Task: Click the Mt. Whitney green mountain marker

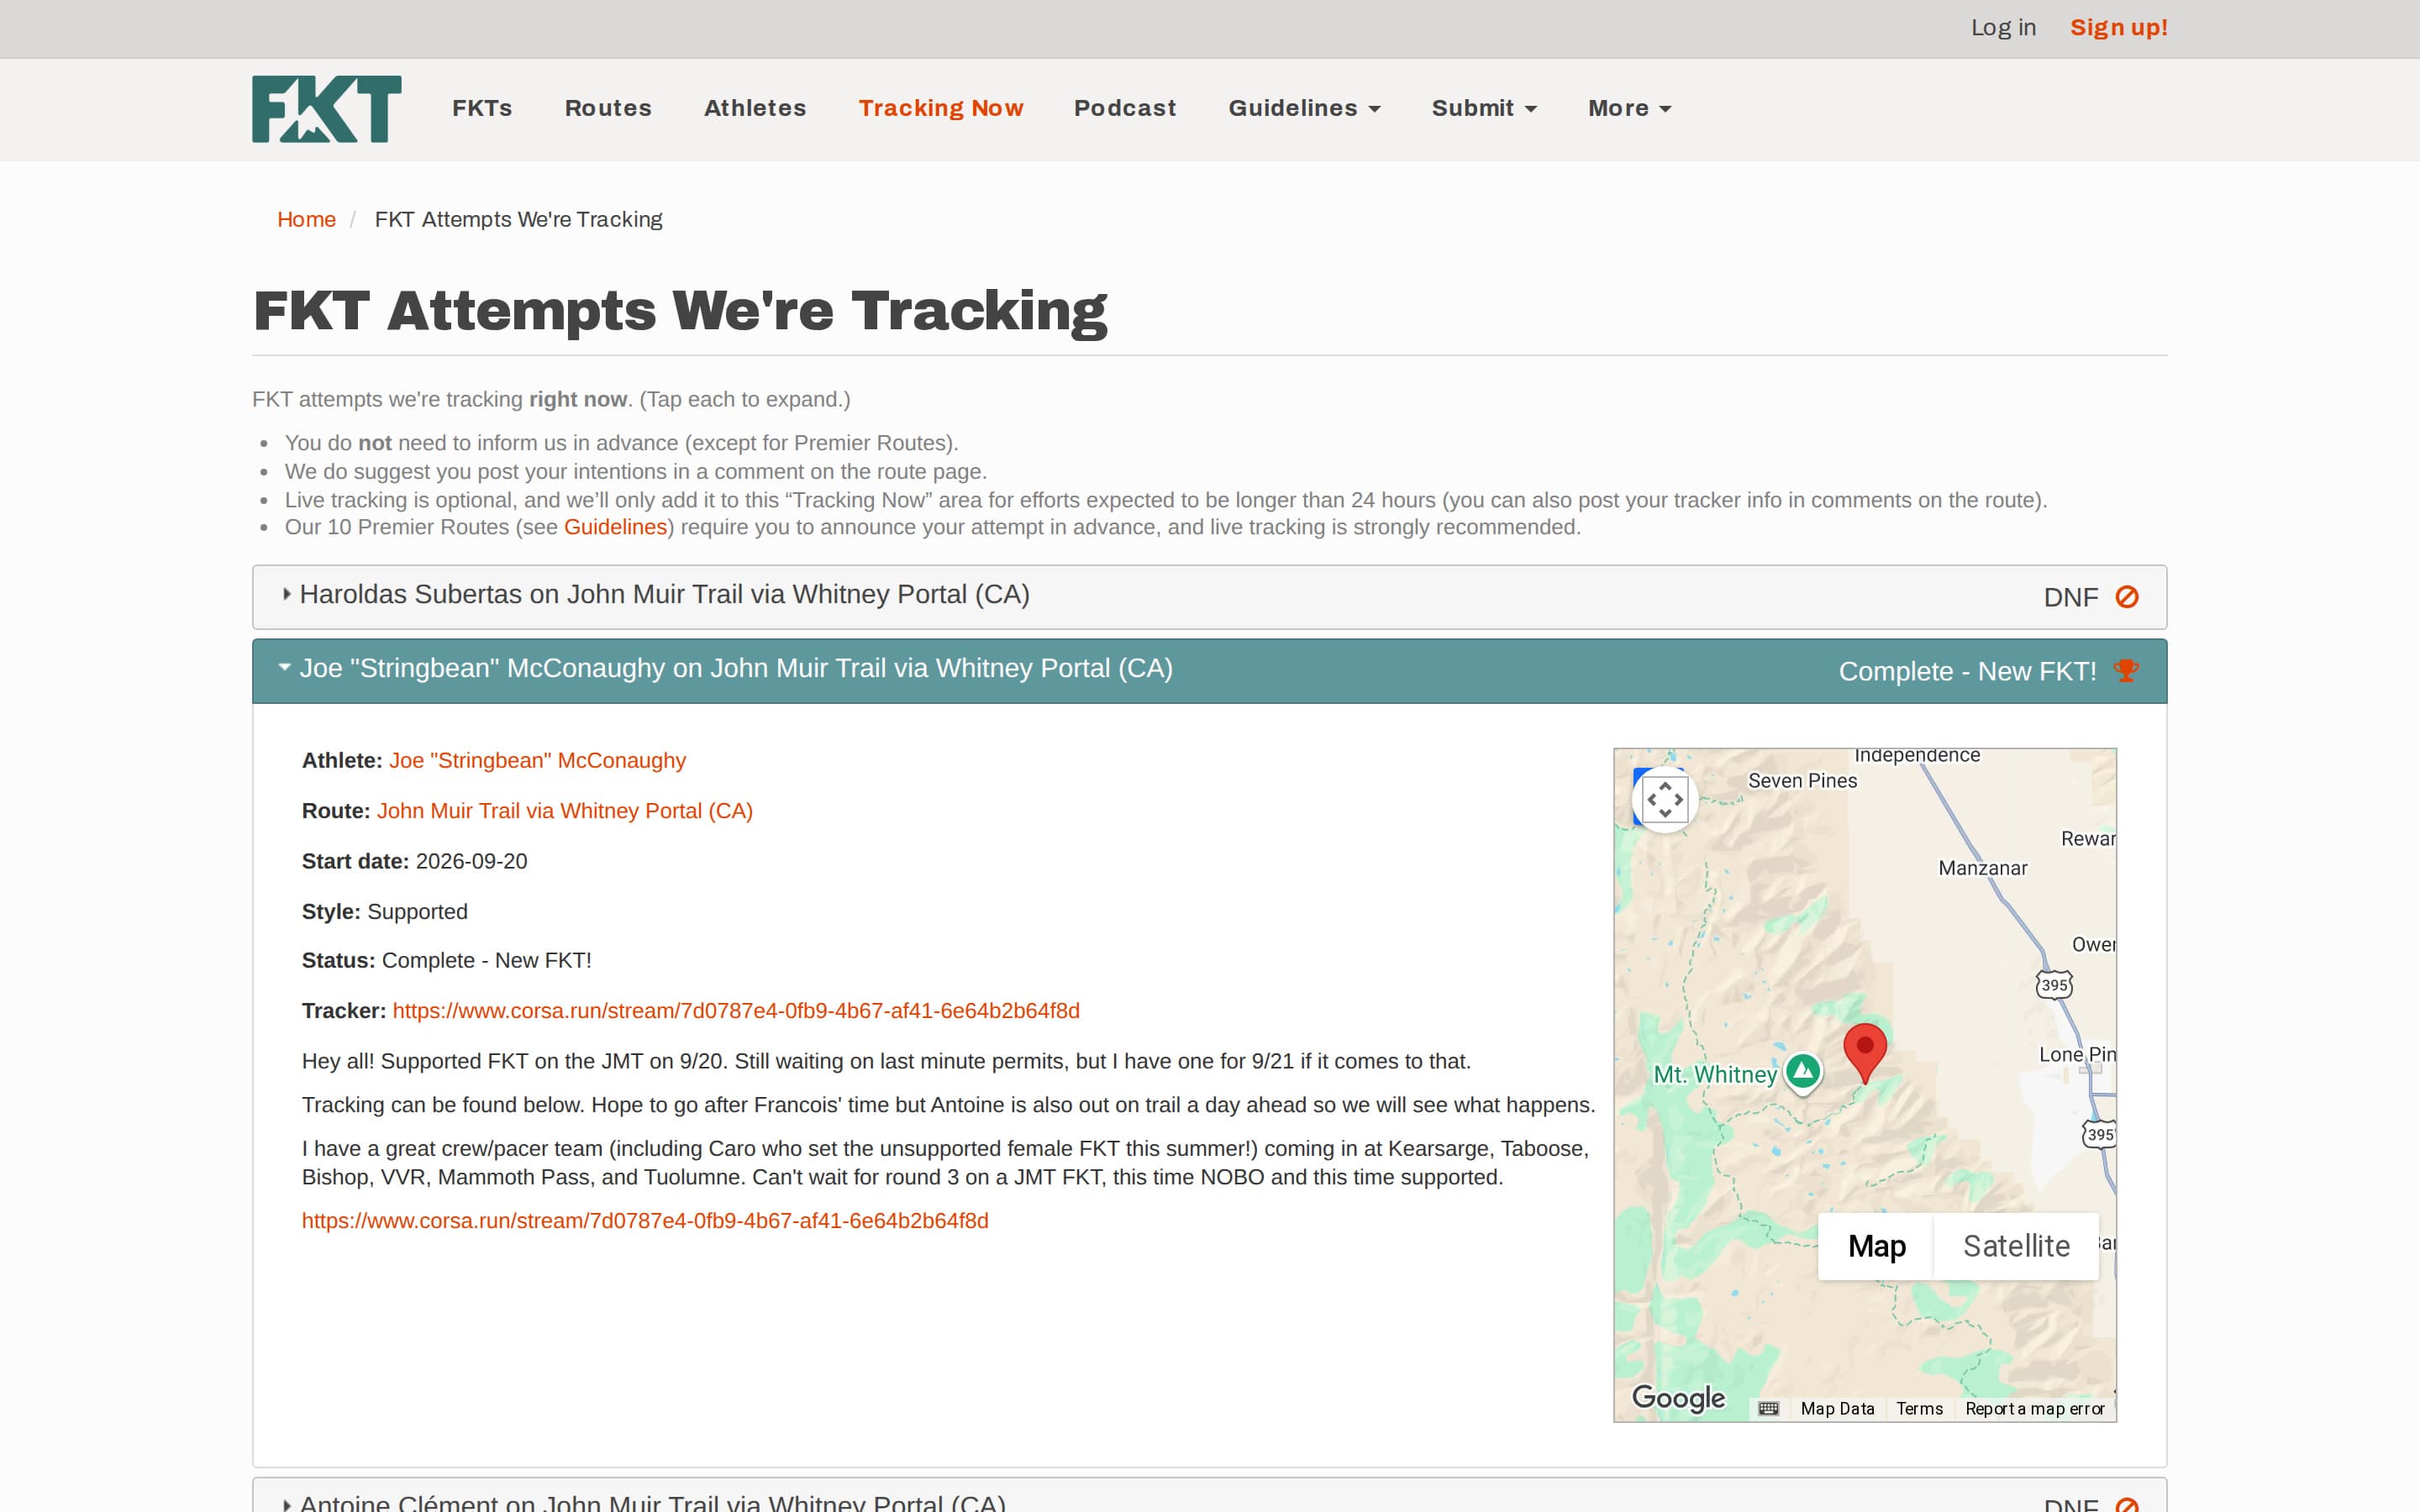Action: pyautogui.click(x=1803, y=1073)
